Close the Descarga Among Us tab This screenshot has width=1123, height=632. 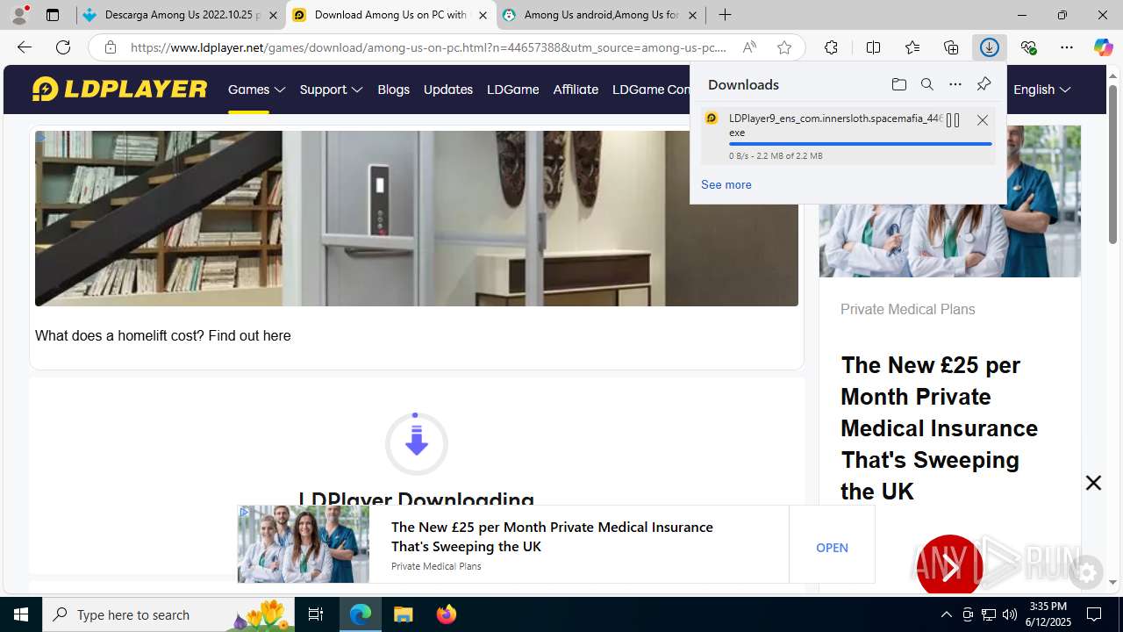(273, 15)
